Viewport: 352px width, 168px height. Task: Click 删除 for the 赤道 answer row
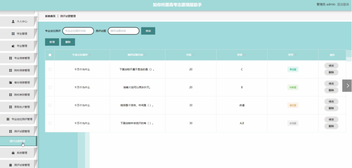point(331,108)
